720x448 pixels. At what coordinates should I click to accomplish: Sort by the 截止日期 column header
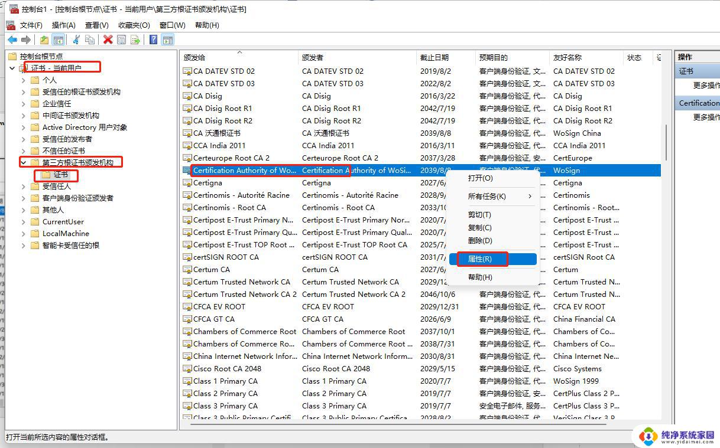pyautogui.click(x=446, y=57)
